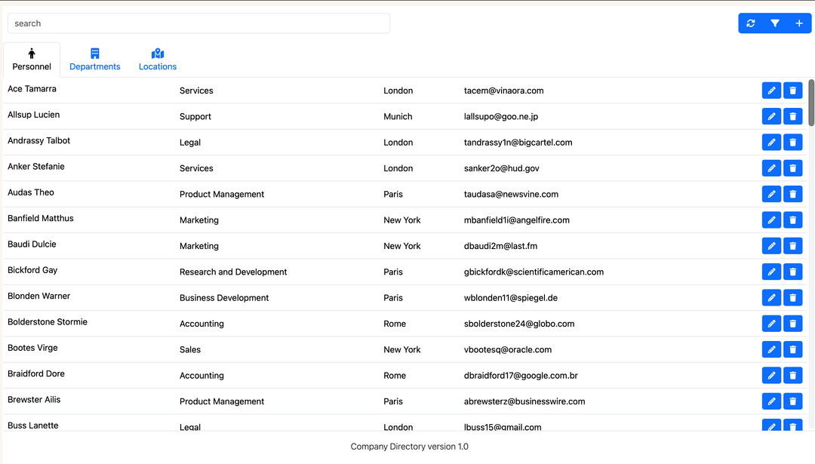This screenshot has height=464, width=815.
Task: Click email mbanfield1i@angelfire.com
Action: coord(517,220)
